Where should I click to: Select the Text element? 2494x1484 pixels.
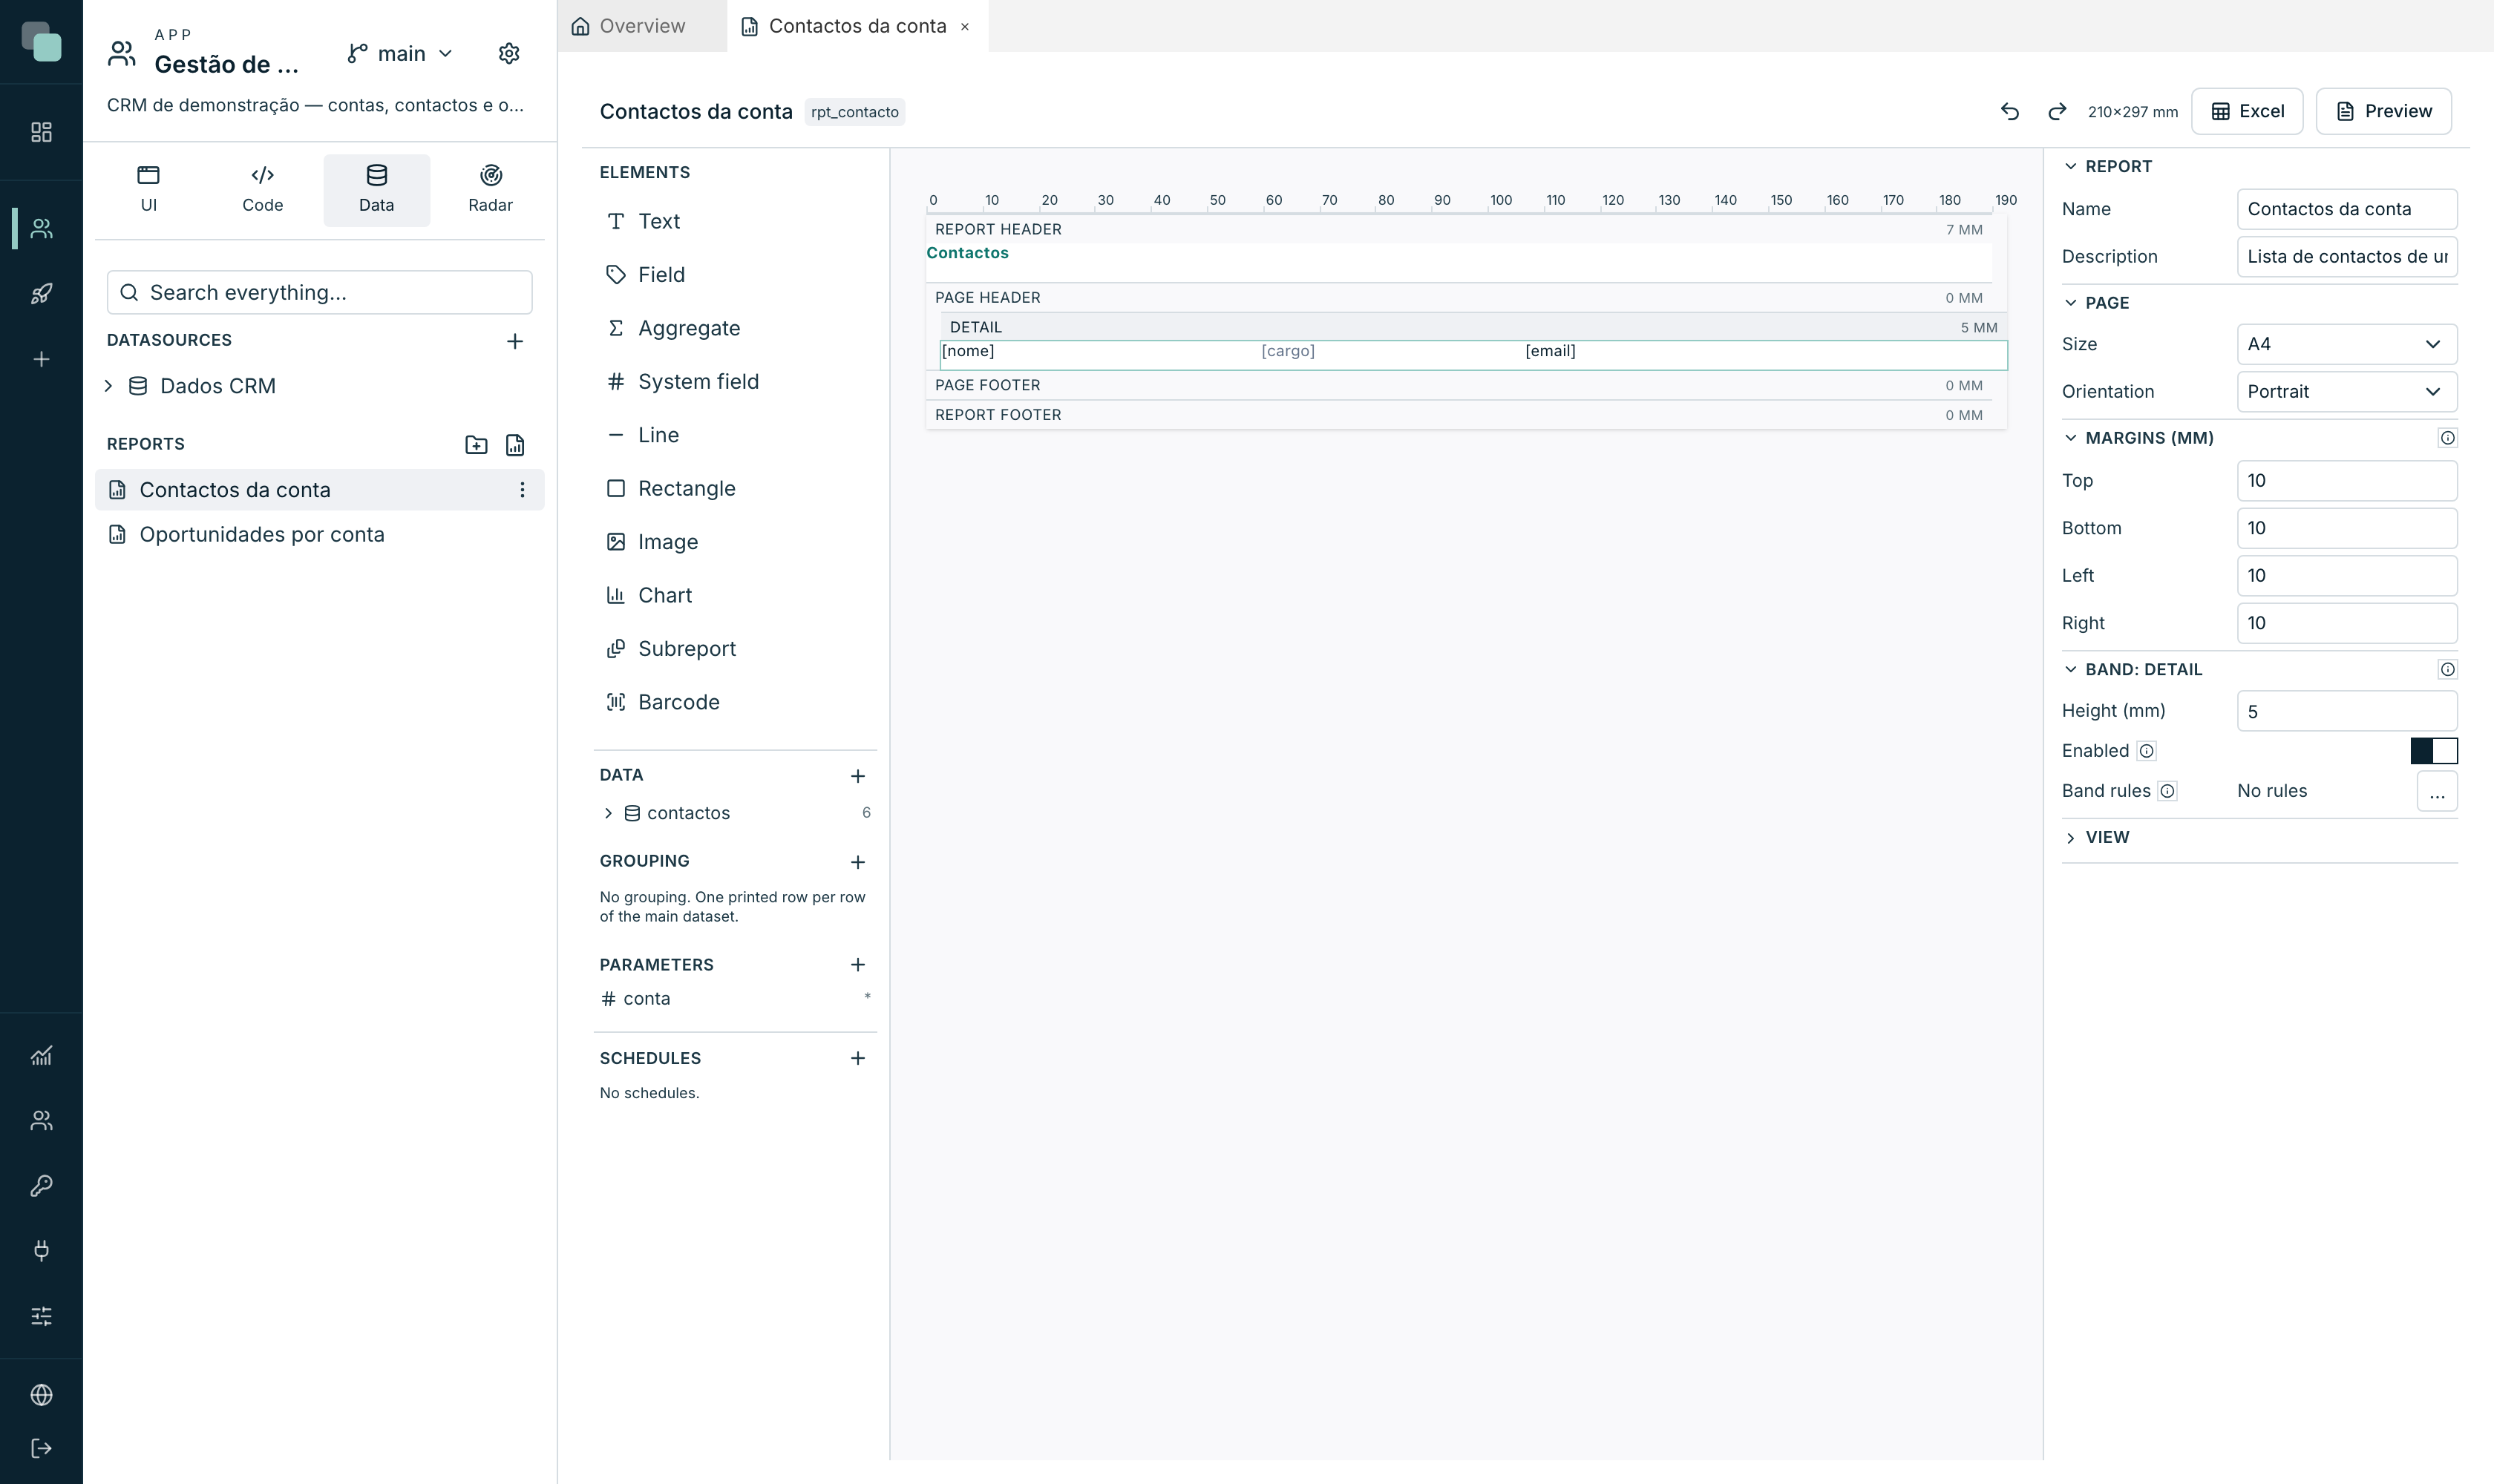click(736, 221)
